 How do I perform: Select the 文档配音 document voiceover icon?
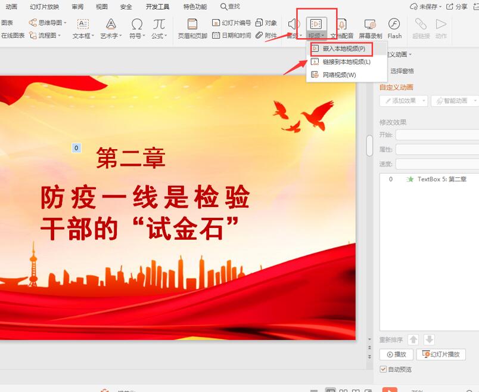point(341,27)
